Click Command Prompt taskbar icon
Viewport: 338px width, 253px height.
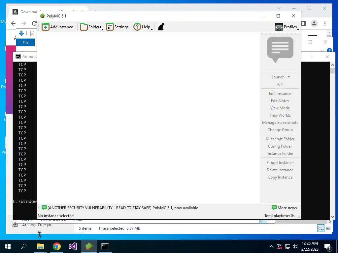[x=105, y=246]
